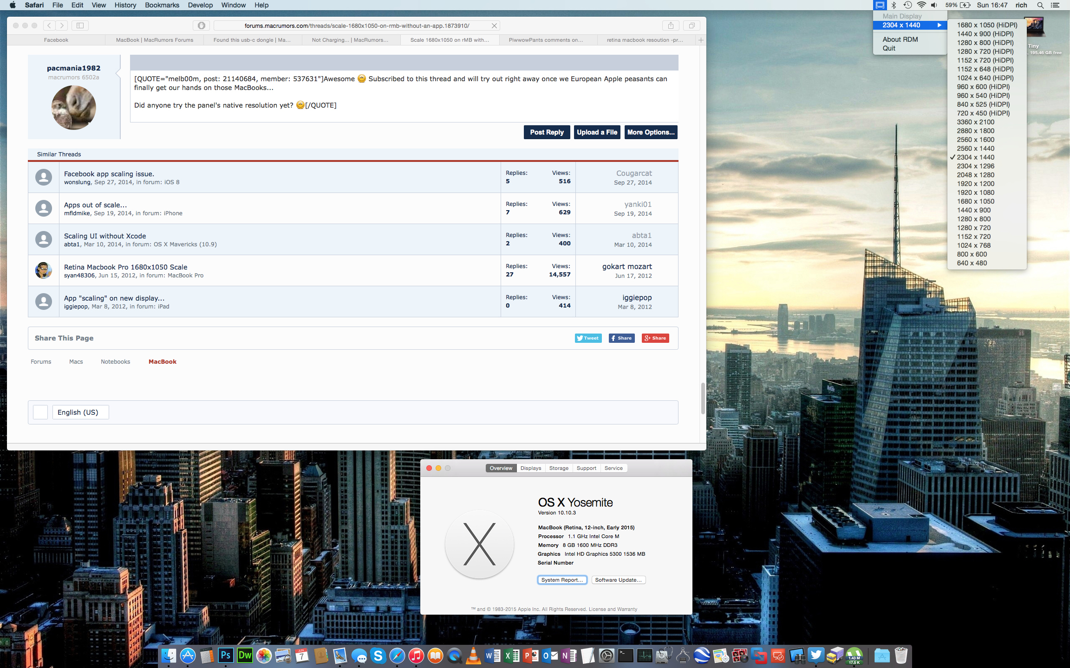
Task: Expand highlighted 2304 x 1440 submenu
Action: coord(910,25)
